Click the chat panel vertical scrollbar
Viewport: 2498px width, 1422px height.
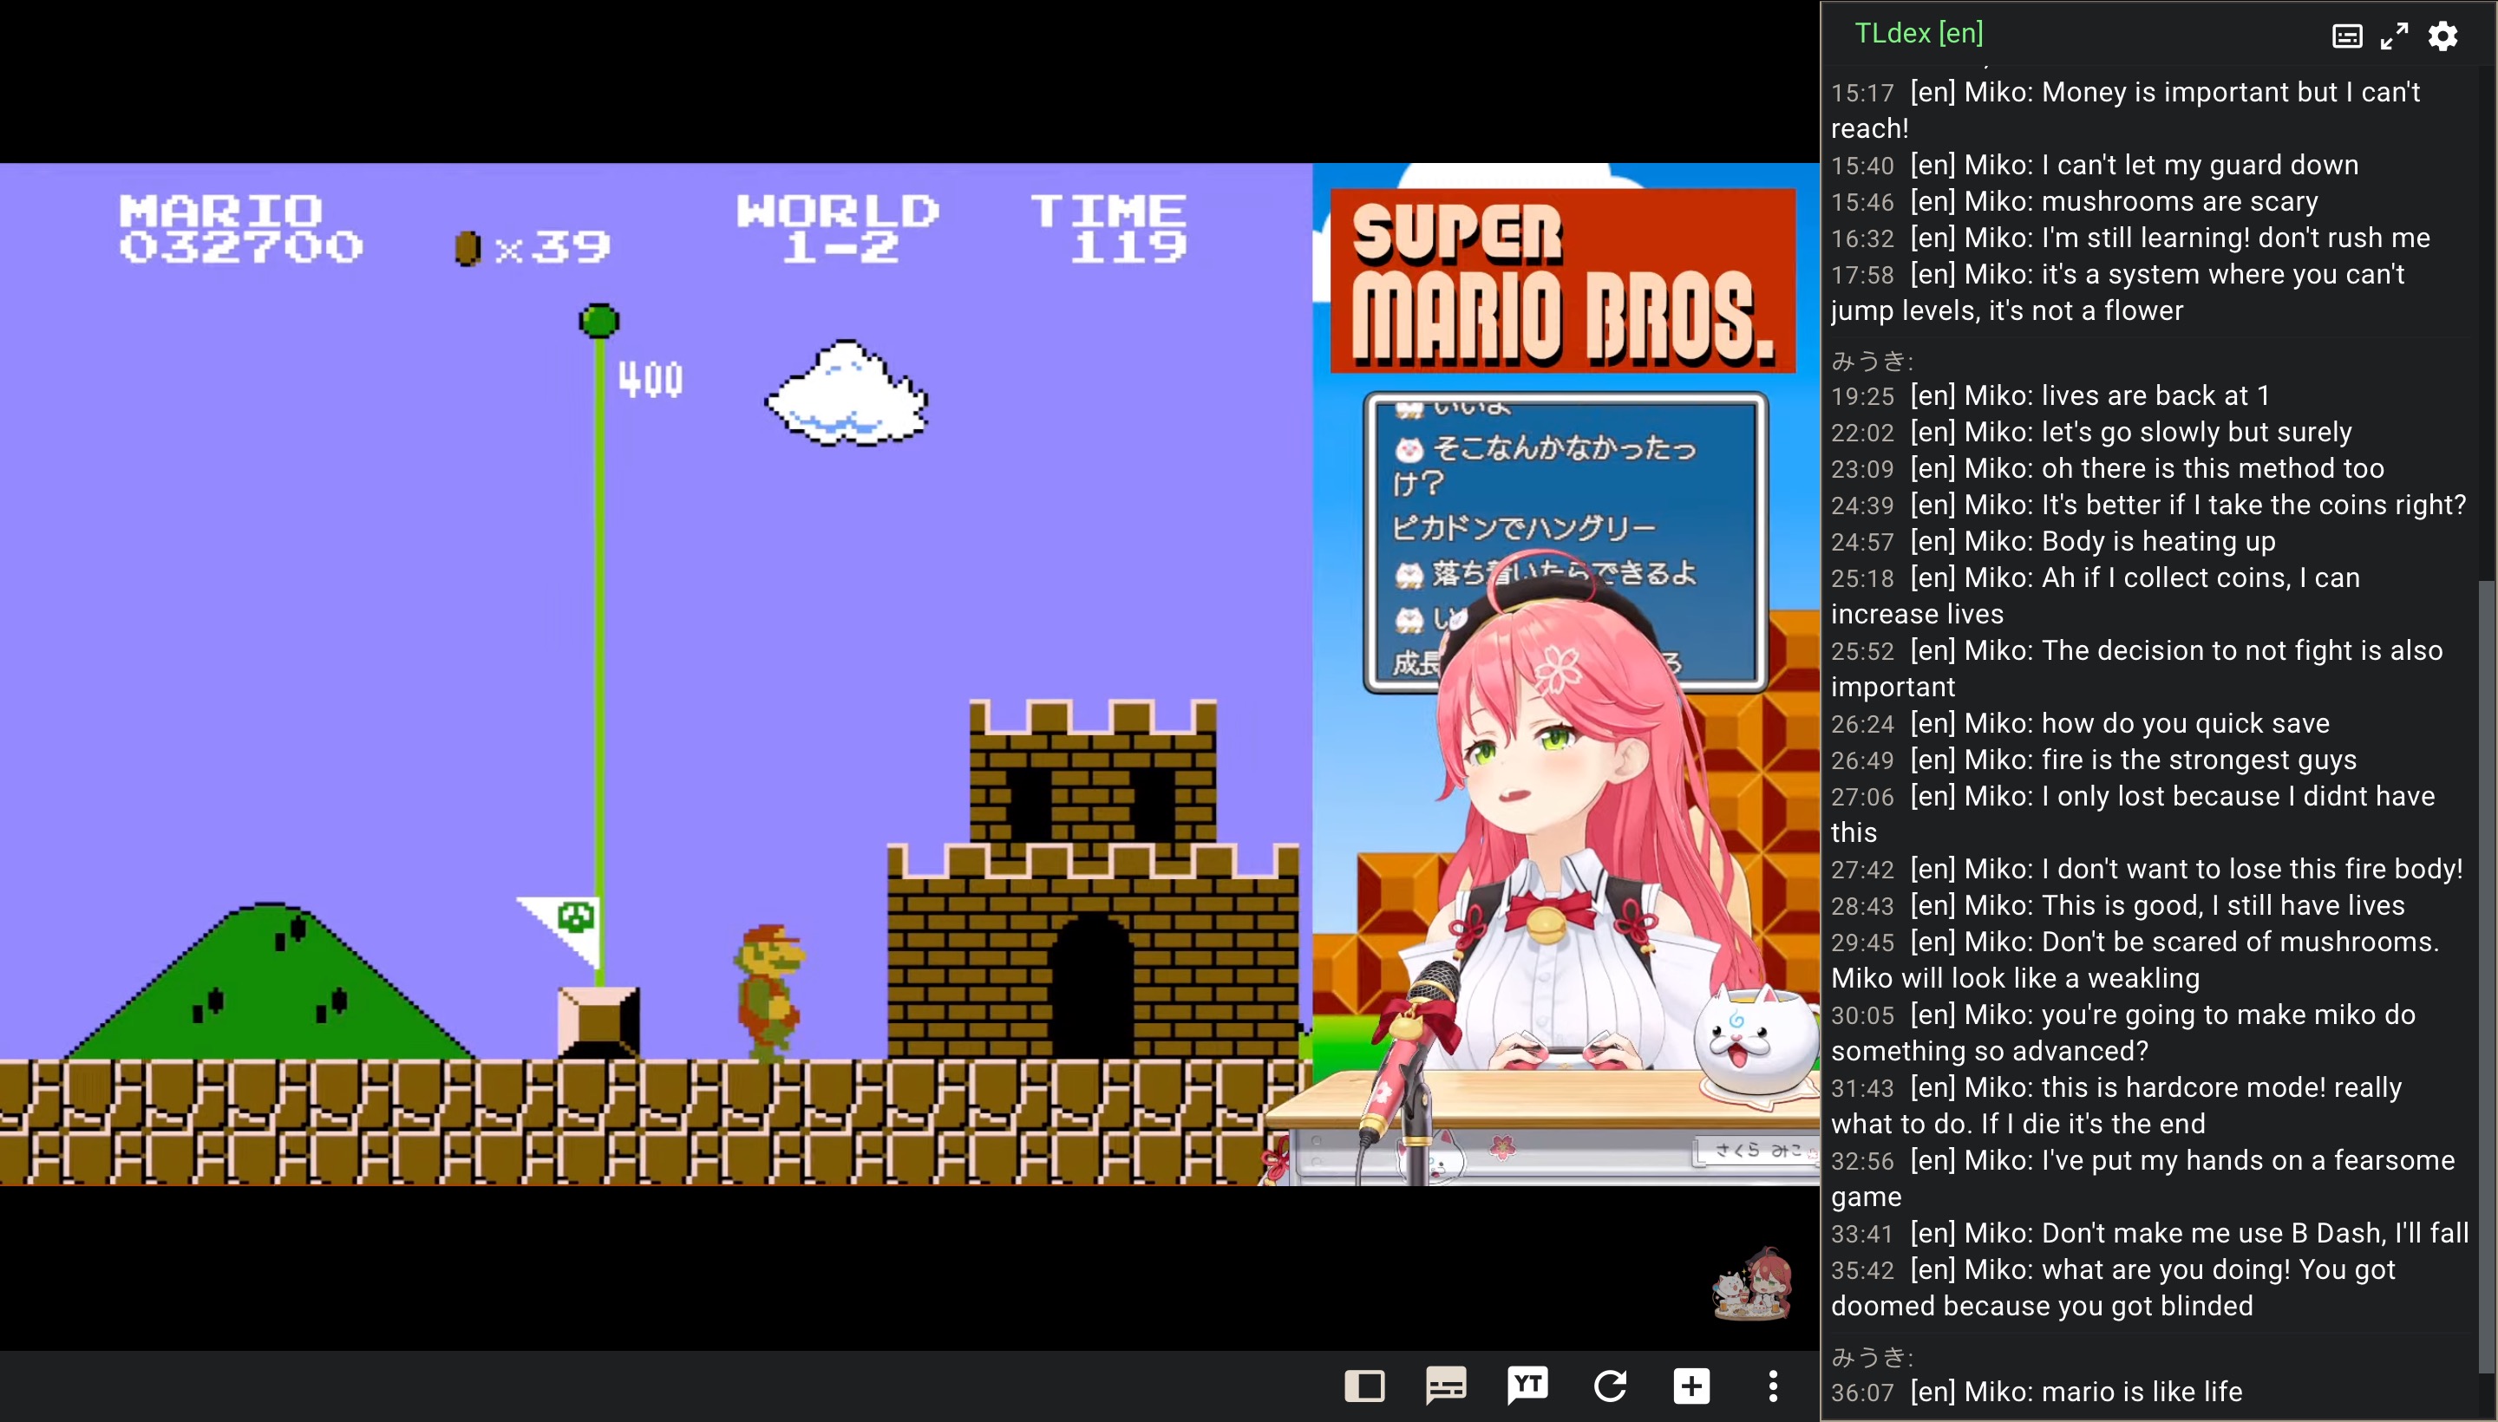pos(2486,976)
